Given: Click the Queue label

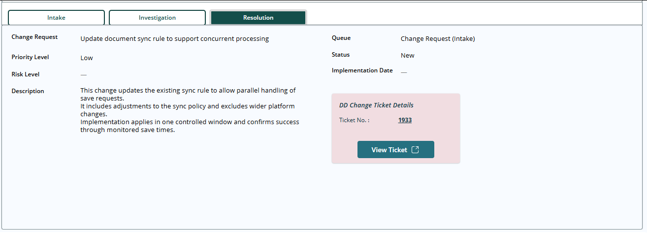Looking at the screenshot, I should 341,38.
